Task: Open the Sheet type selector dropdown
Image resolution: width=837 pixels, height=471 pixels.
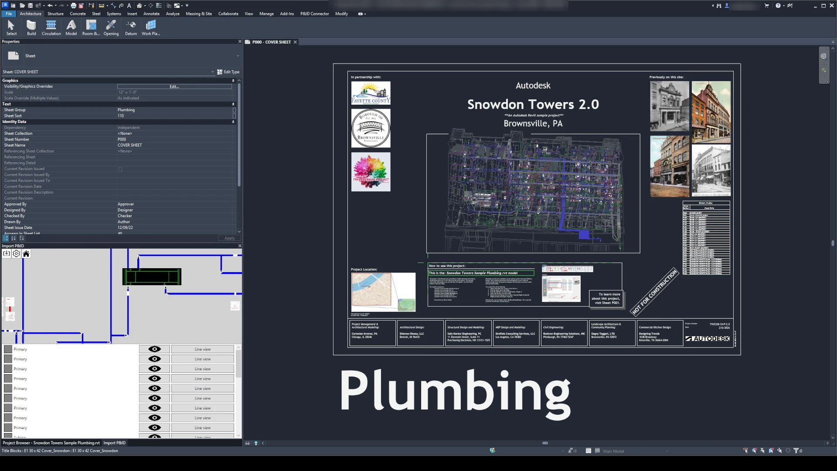Action: click(238, 56)
